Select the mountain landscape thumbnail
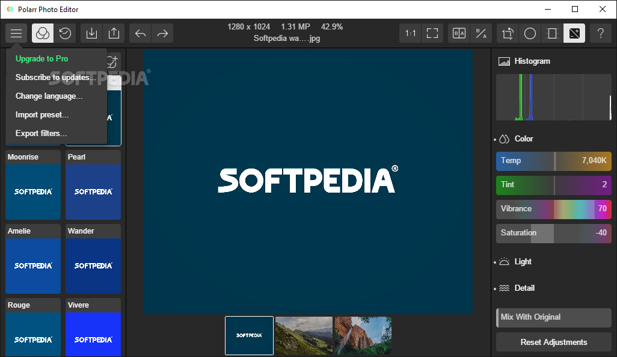Image resolution: width=617 pixels, height=357 pixels. click(304, 335)
